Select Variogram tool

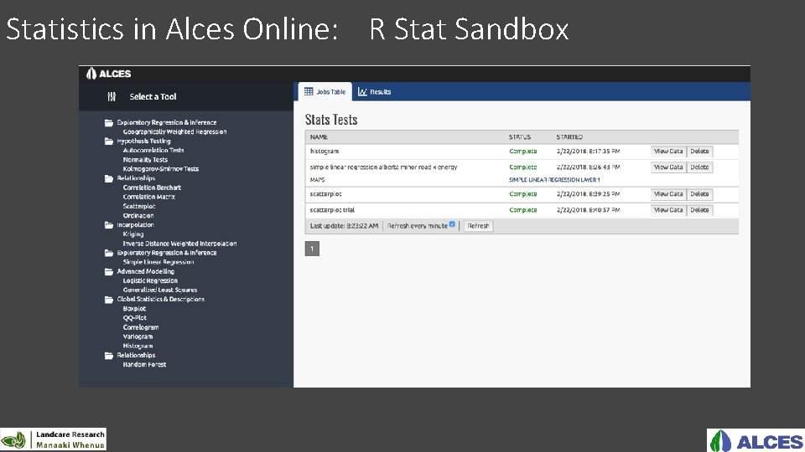(138, 336)
